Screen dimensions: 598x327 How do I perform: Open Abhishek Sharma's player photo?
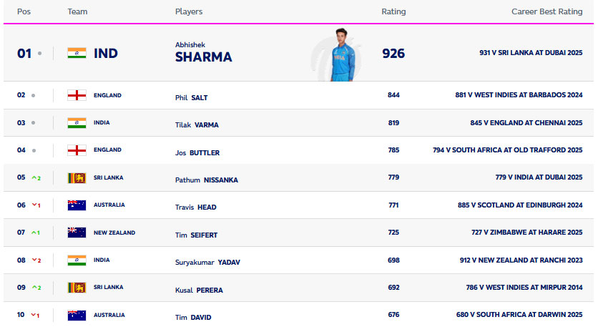point(343,54)
